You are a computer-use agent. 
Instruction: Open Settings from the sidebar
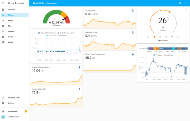[x=14, y=103]
